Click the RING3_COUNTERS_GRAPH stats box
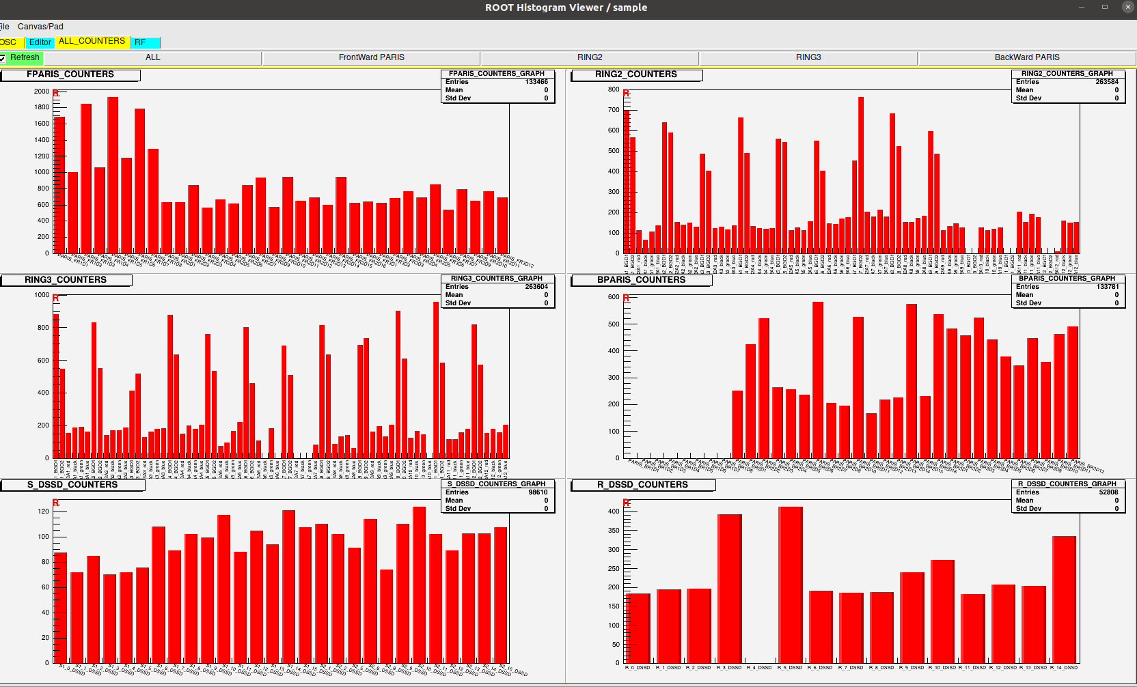 pos(497,291)
